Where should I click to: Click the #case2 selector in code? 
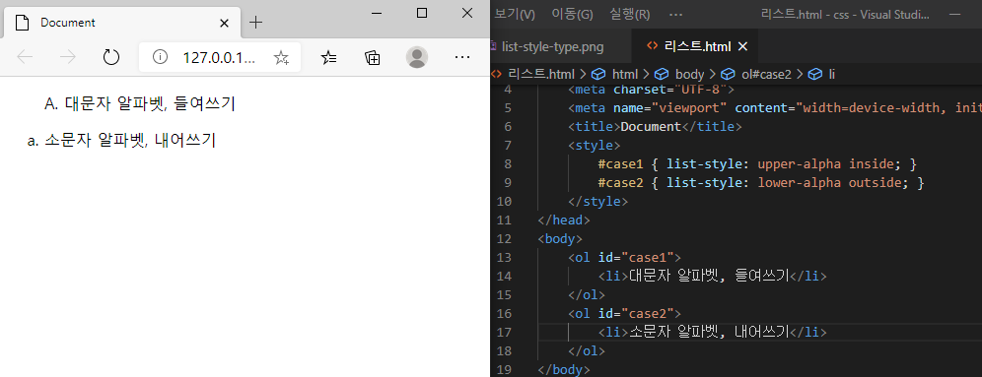click(620, 182)
